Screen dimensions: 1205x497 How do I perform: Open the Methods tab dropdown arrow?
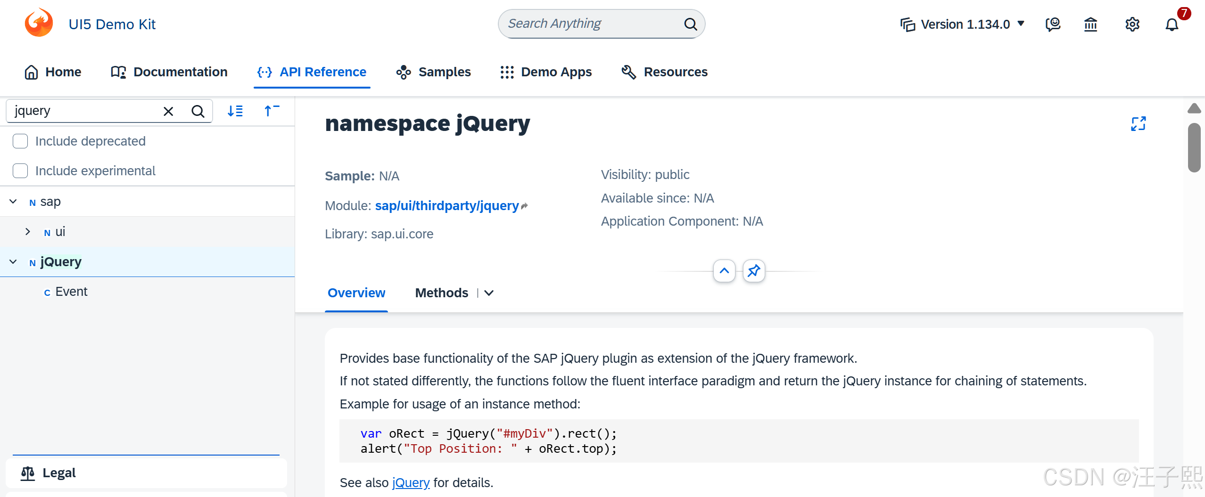489,293
